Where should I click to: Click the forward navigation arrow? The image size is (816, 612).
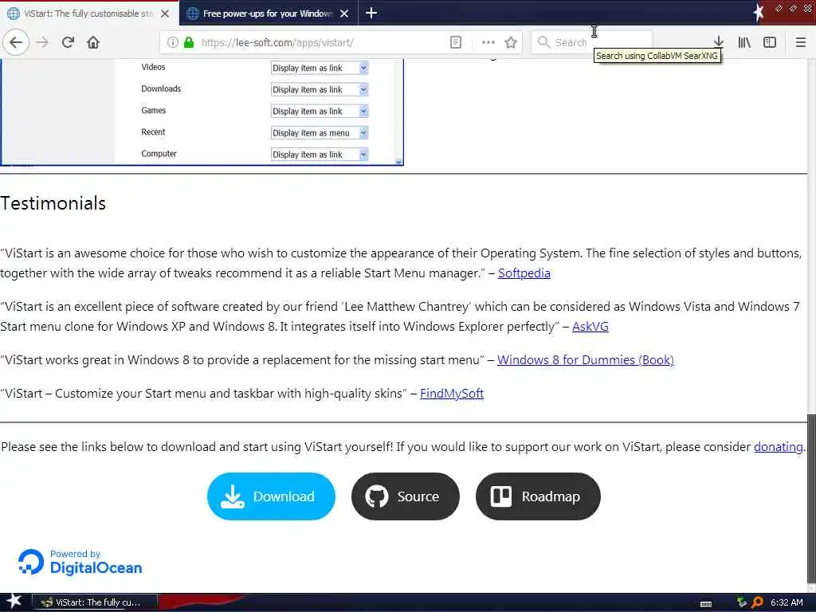click(x=43, y=42)
